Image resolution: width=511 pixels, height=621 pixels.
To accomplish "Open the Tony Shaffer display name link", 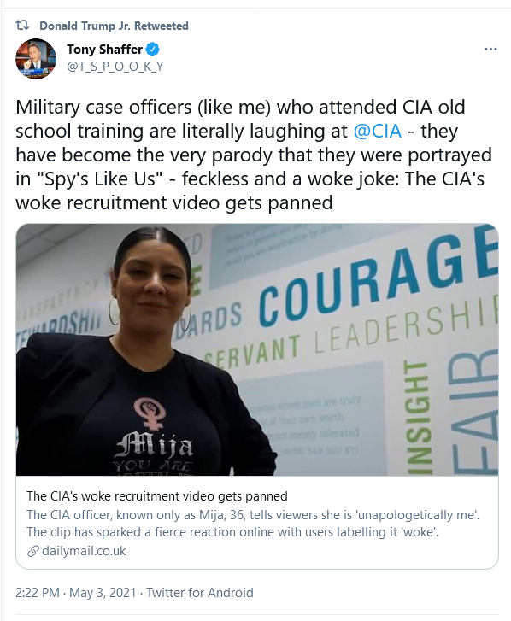I will pos(104,49).
